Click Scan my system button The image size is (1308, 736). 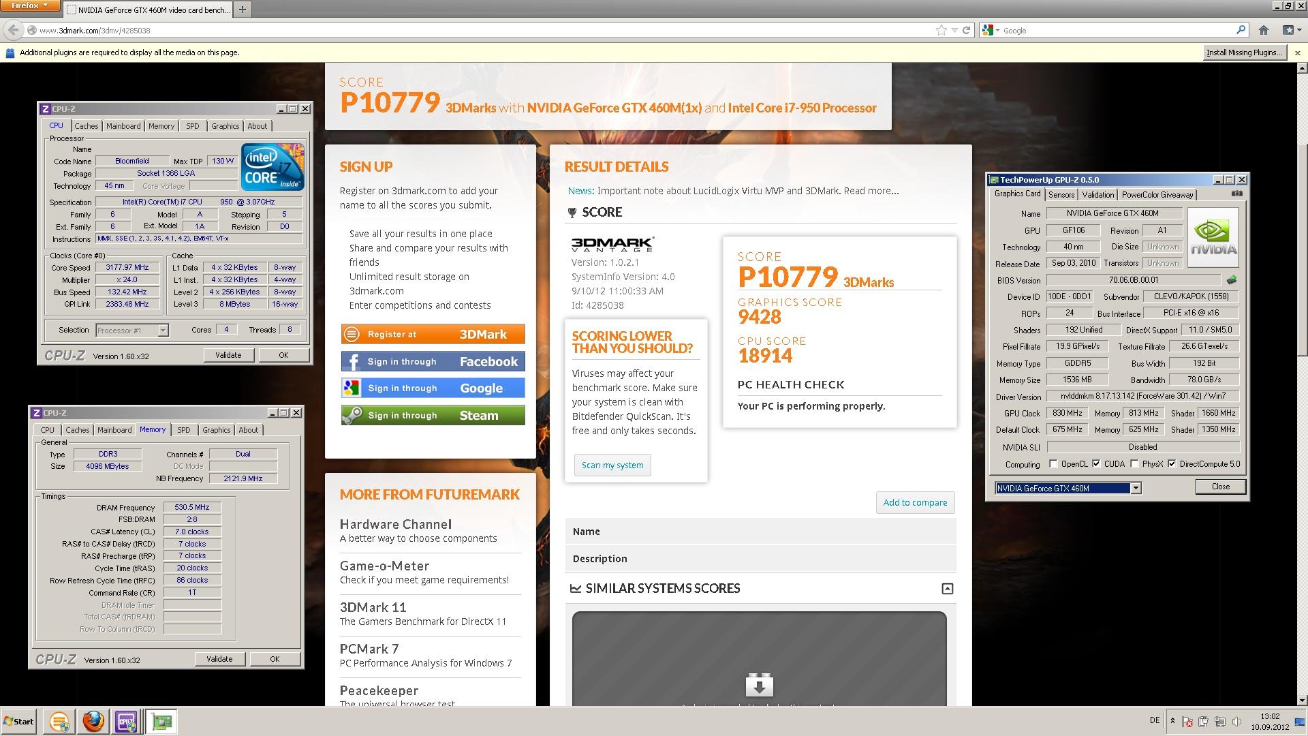tap(612, 465)
